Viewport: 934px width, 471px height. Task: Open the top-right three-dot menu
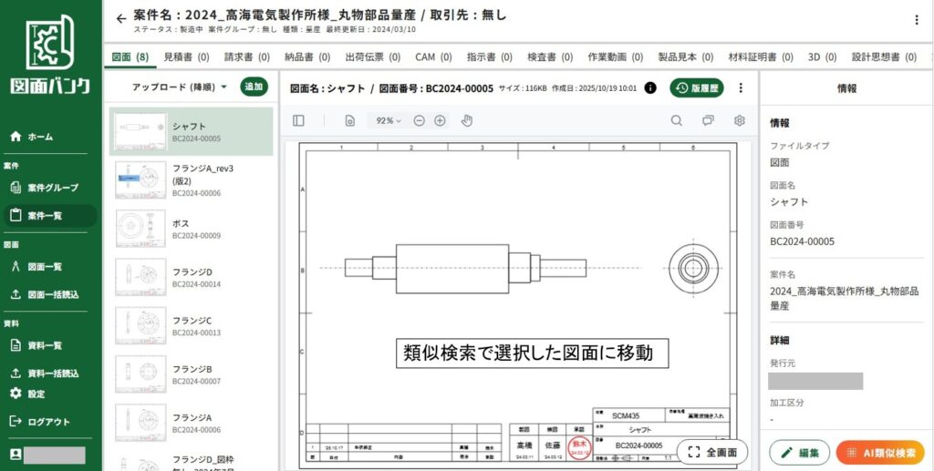click(x=916, y=20)
